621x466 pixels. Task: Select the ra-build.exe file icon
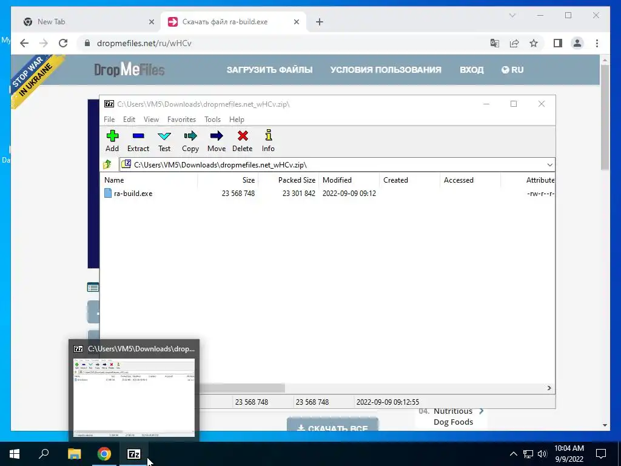(108, 193)
